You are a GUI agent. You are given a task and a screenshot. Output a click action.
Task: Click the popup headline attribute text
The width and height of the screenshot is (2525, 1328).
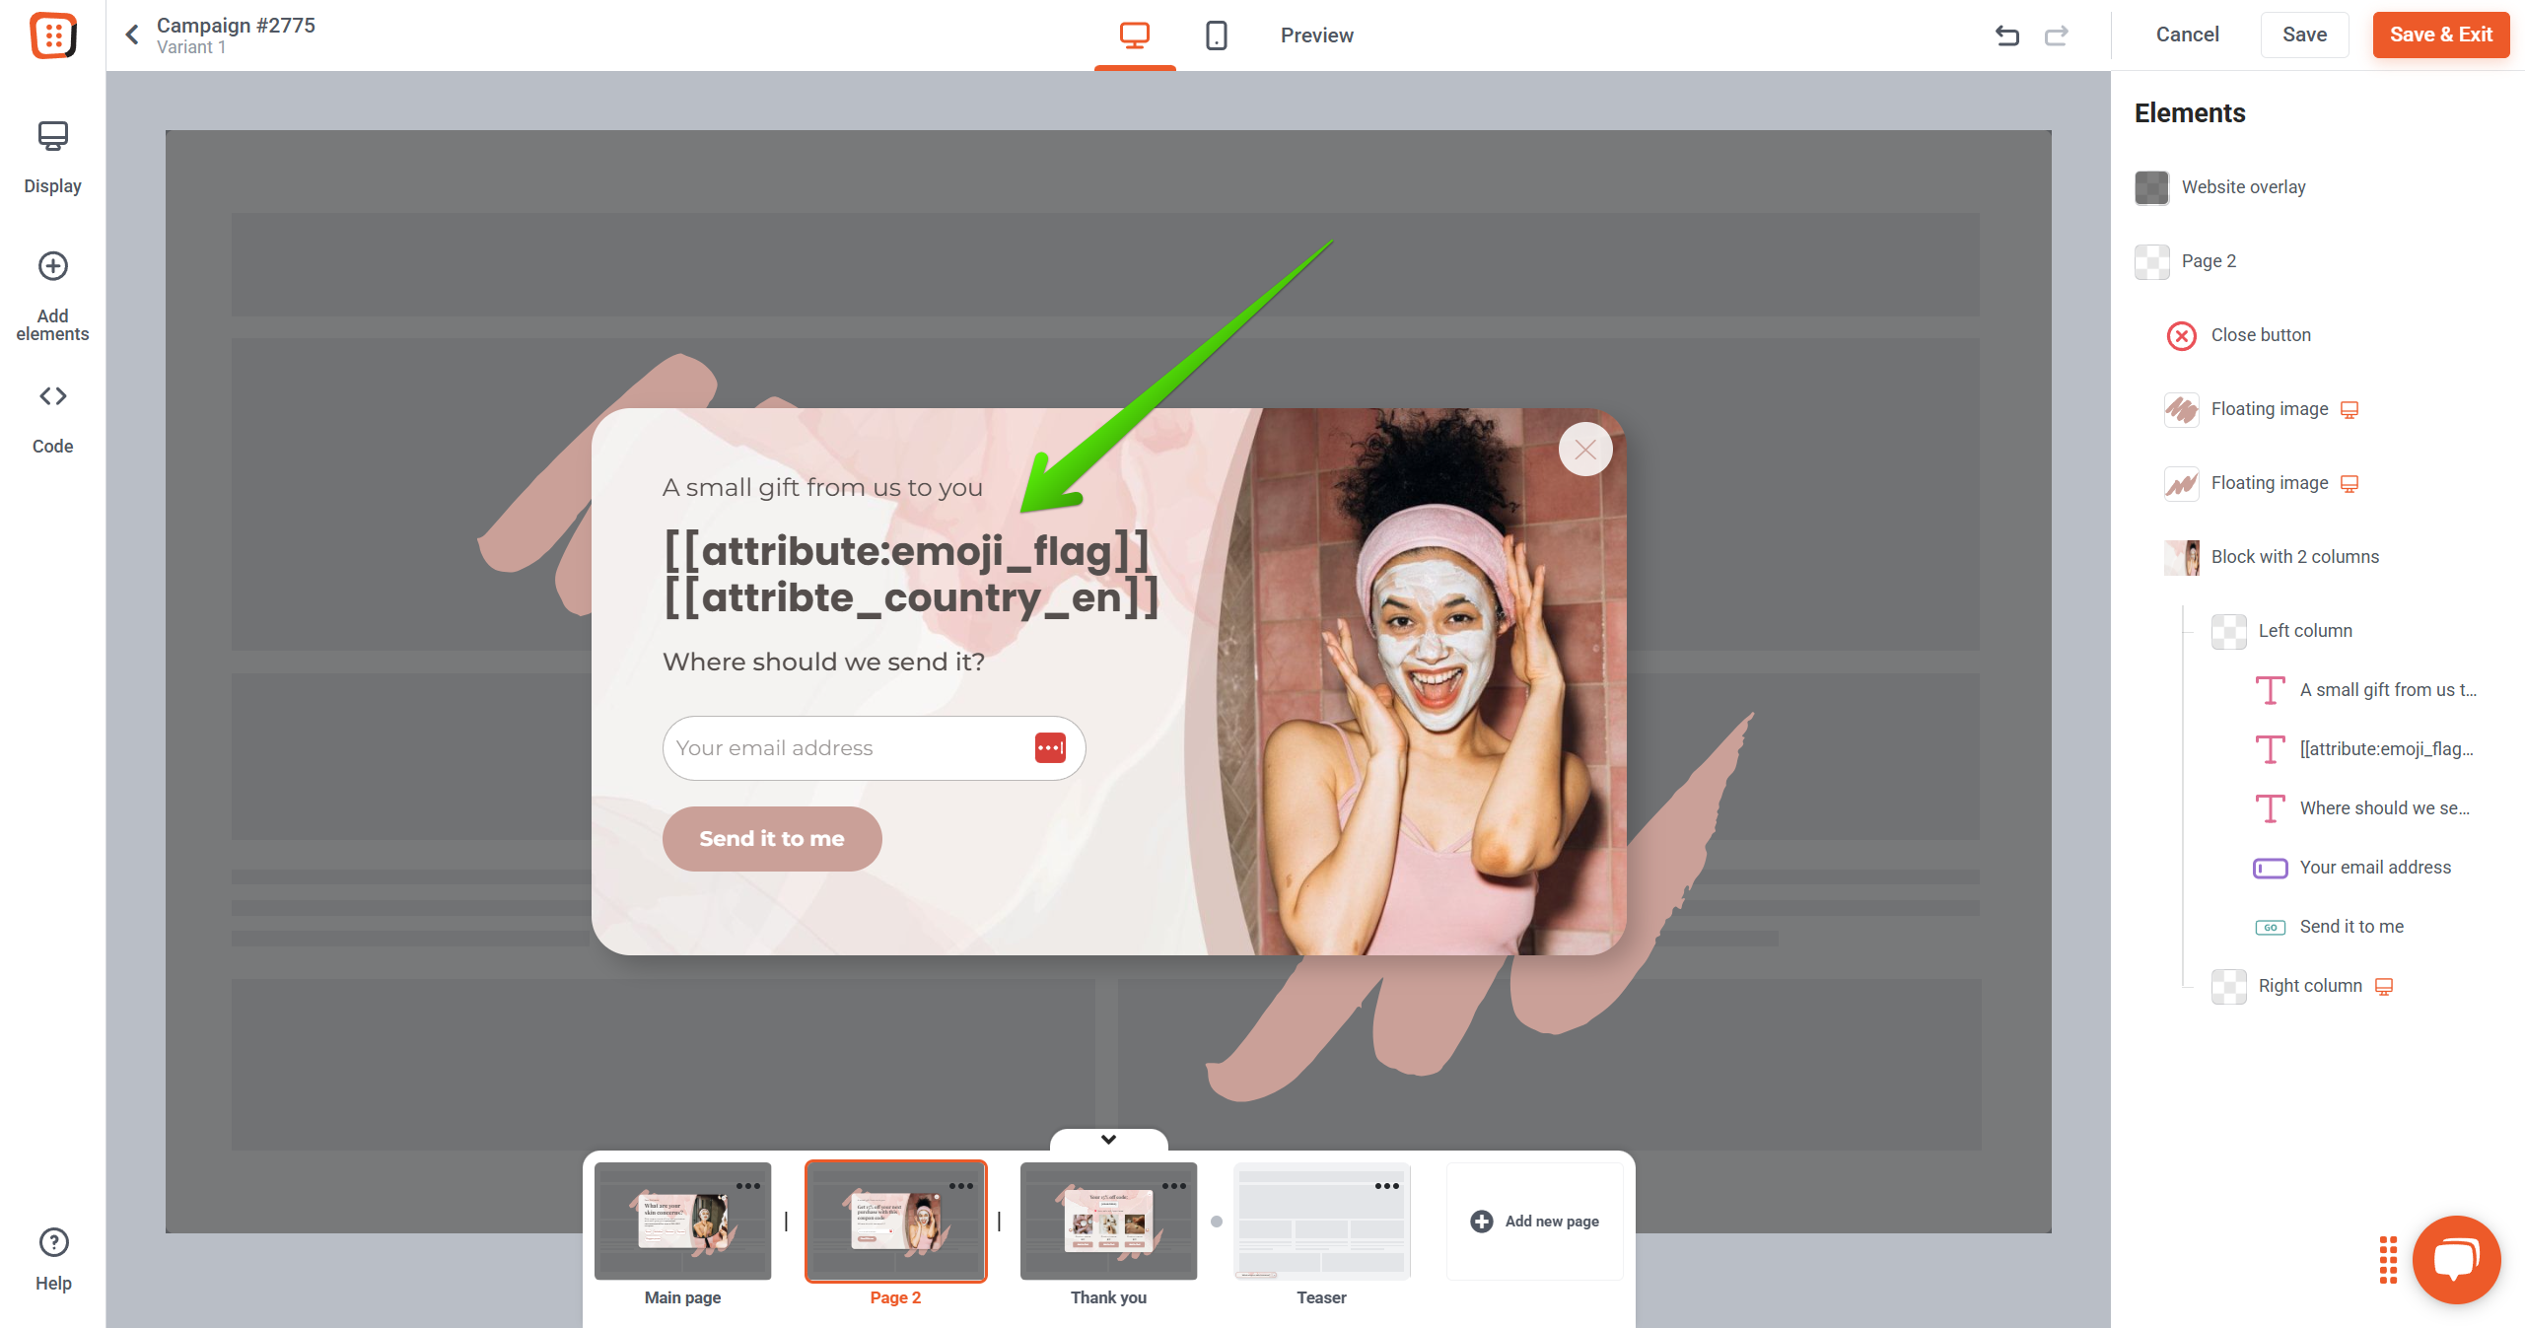pyautogui.click(x=911, y=574)
